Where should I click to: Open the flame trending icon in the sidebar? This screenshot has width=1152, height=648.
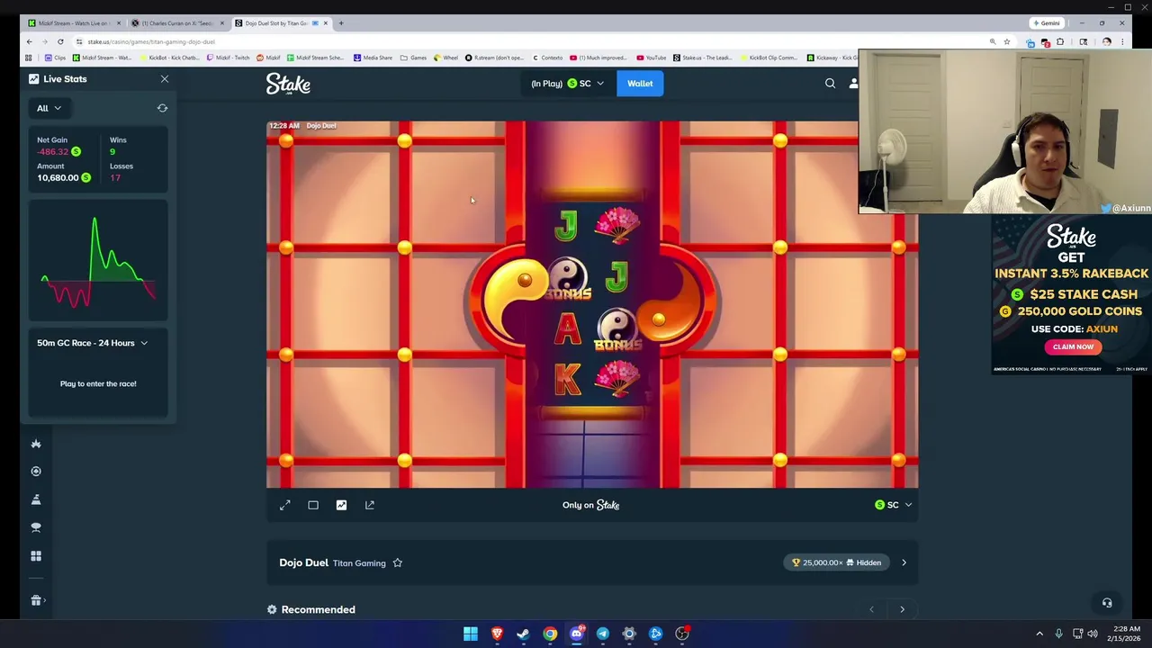tap(36, 444)
